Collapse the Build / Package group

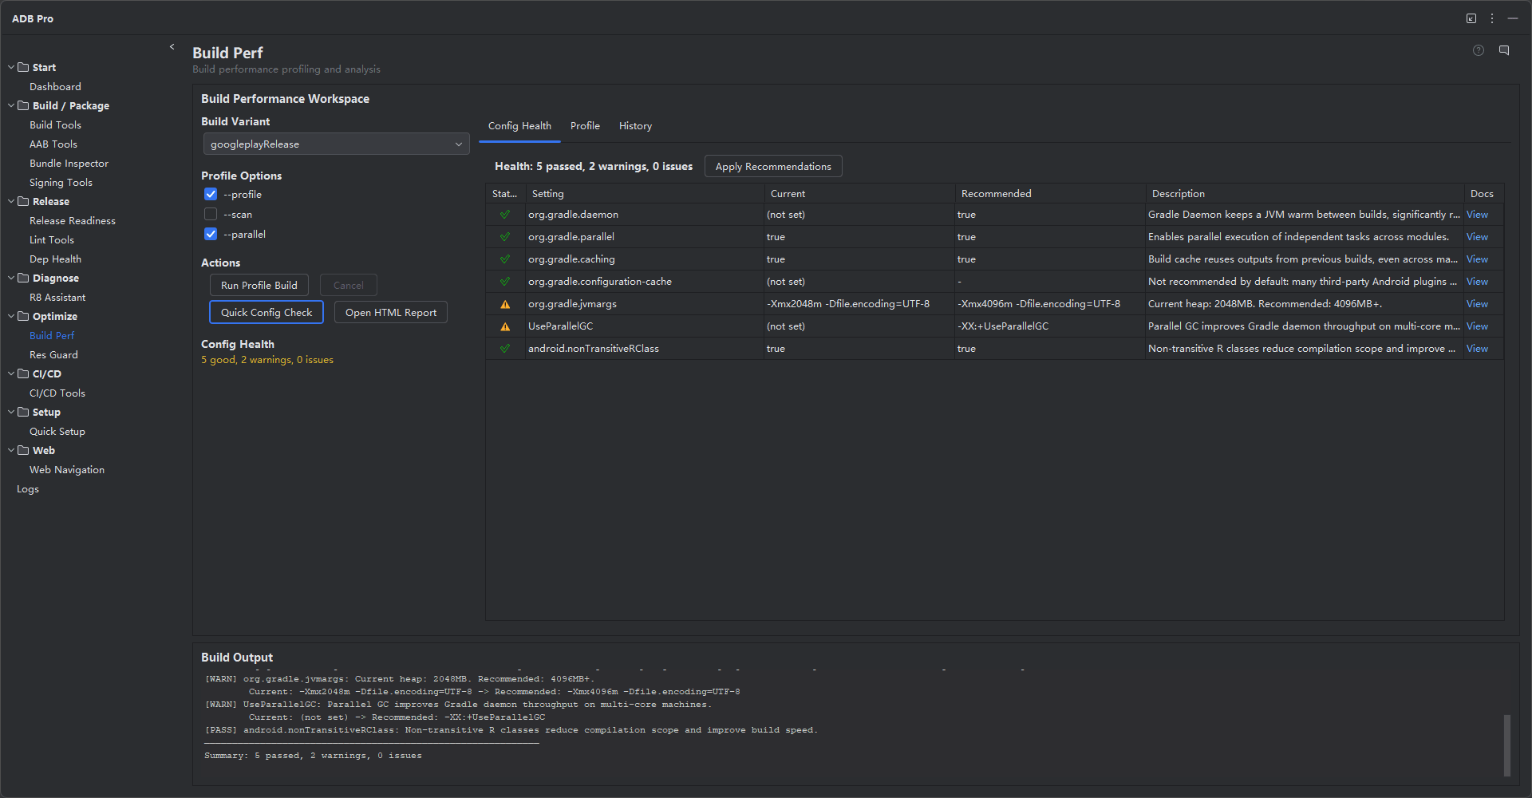pyautogui.click(x=11, y=105)
